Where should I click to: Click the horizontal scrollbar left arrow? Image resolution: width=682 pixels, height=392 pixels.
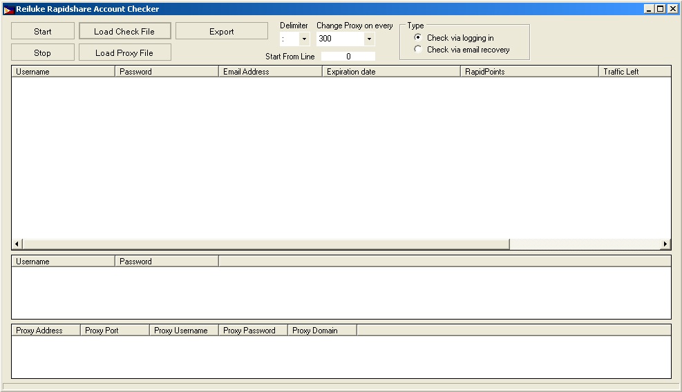click(17, 244)
